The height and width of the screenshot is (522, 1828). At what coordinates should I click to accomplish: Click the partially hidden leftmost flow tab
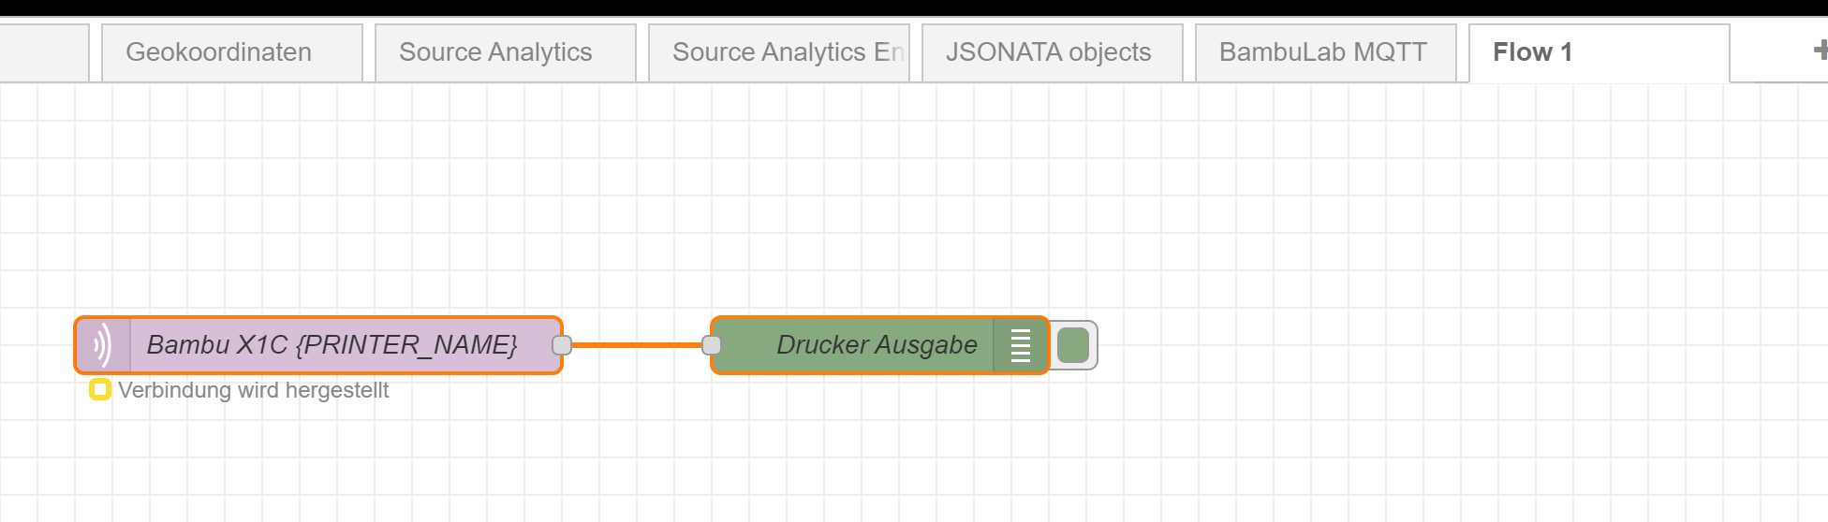click(x=44, y=52)
